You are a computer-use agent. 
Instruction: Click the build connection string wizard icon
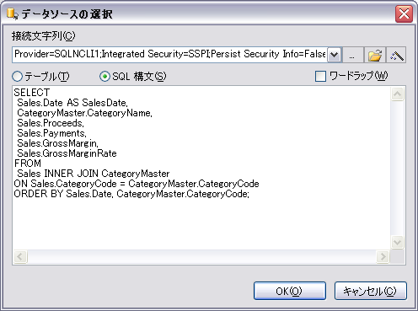pyautogui.click(x=396, y=55)
